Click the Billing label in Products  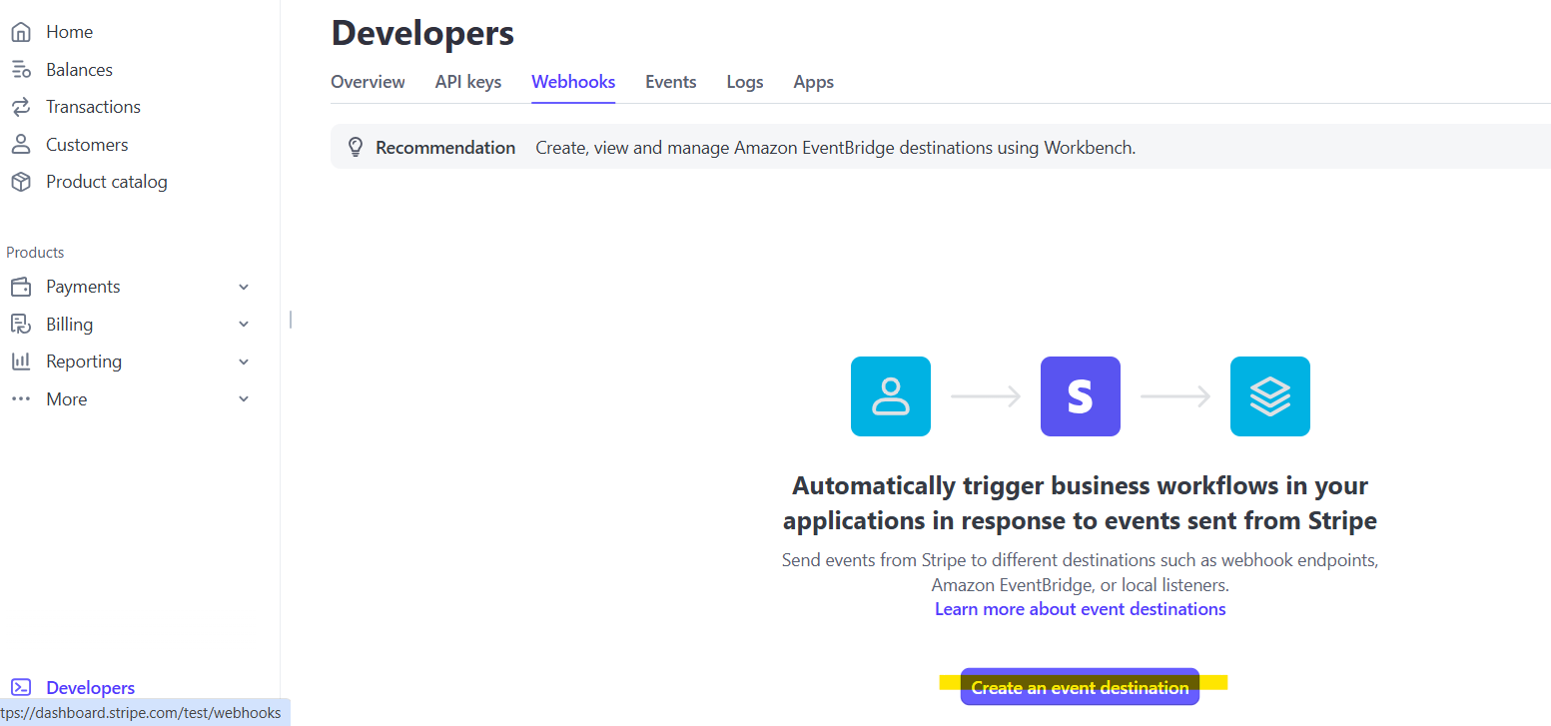coord(69,325)
